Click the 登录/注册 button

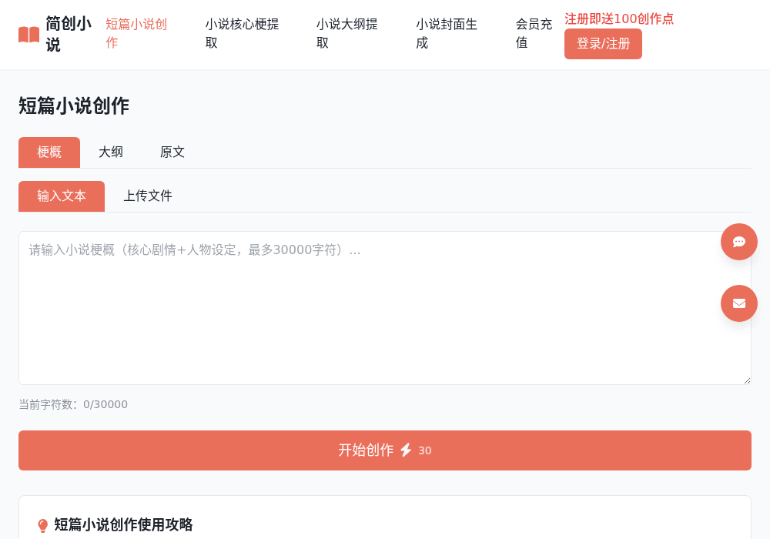click(x=603, y=44)
